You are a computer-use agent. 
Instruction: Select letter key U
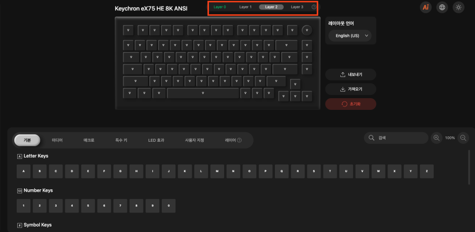click(x=346, y=171)
